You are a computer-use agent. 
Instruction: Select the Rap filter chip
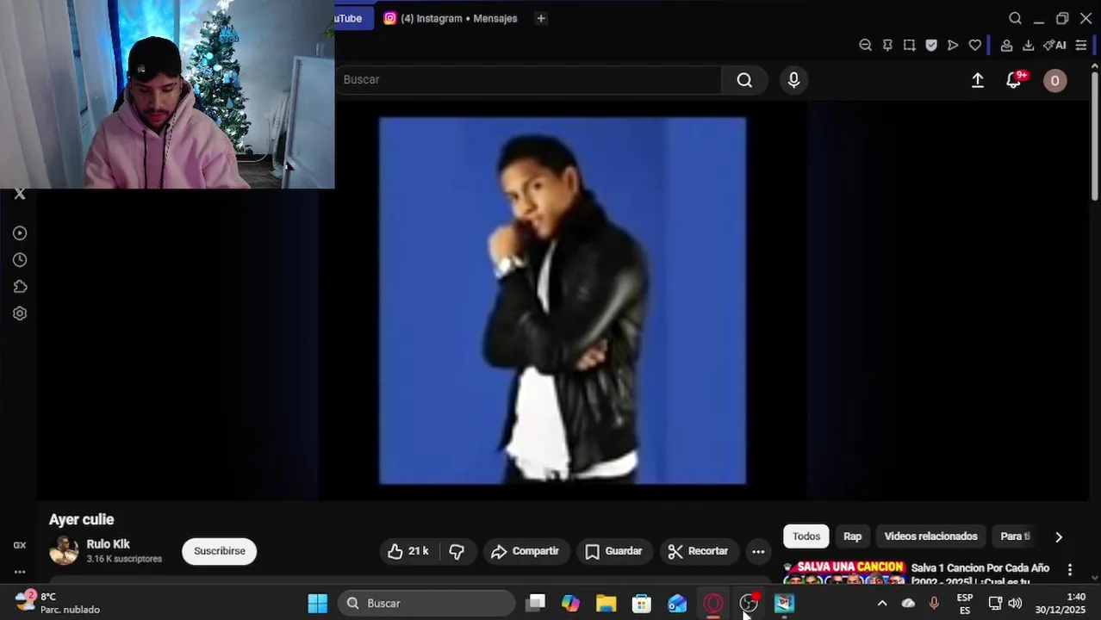pos(852,536)
